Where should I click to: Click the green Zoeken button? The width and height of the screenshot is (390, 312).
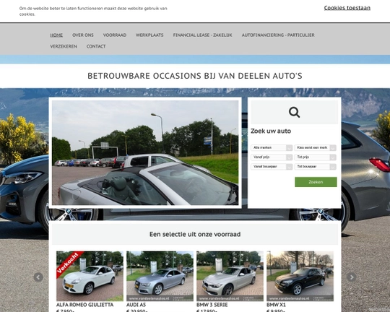316,182
